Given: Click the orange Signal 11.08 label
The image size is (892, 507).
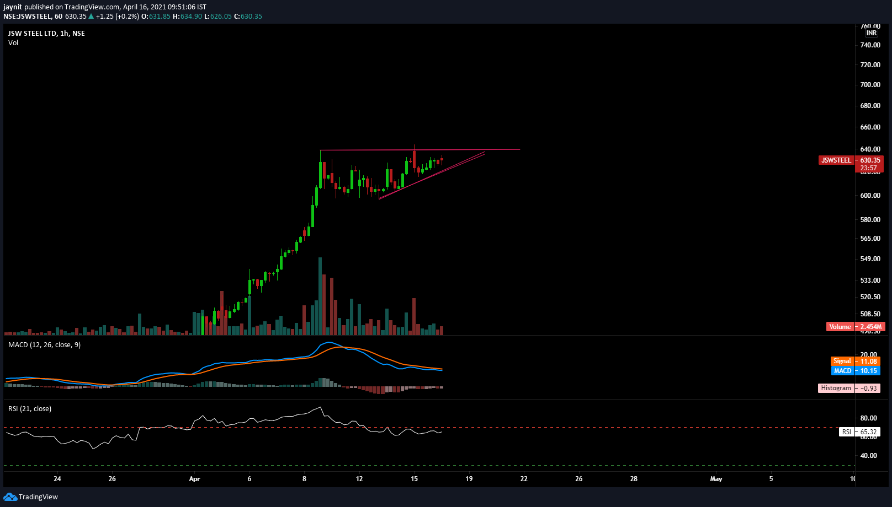Looking at the screenshot, I should click(856, 362).
